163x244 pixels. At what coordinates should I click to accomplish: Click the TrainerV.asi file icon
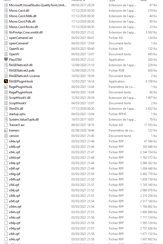click(x=6, y=125)
